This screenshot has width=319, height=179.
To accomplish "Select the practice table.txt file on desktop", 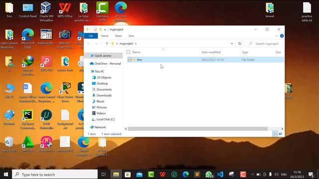I will [x=307, y=12].
